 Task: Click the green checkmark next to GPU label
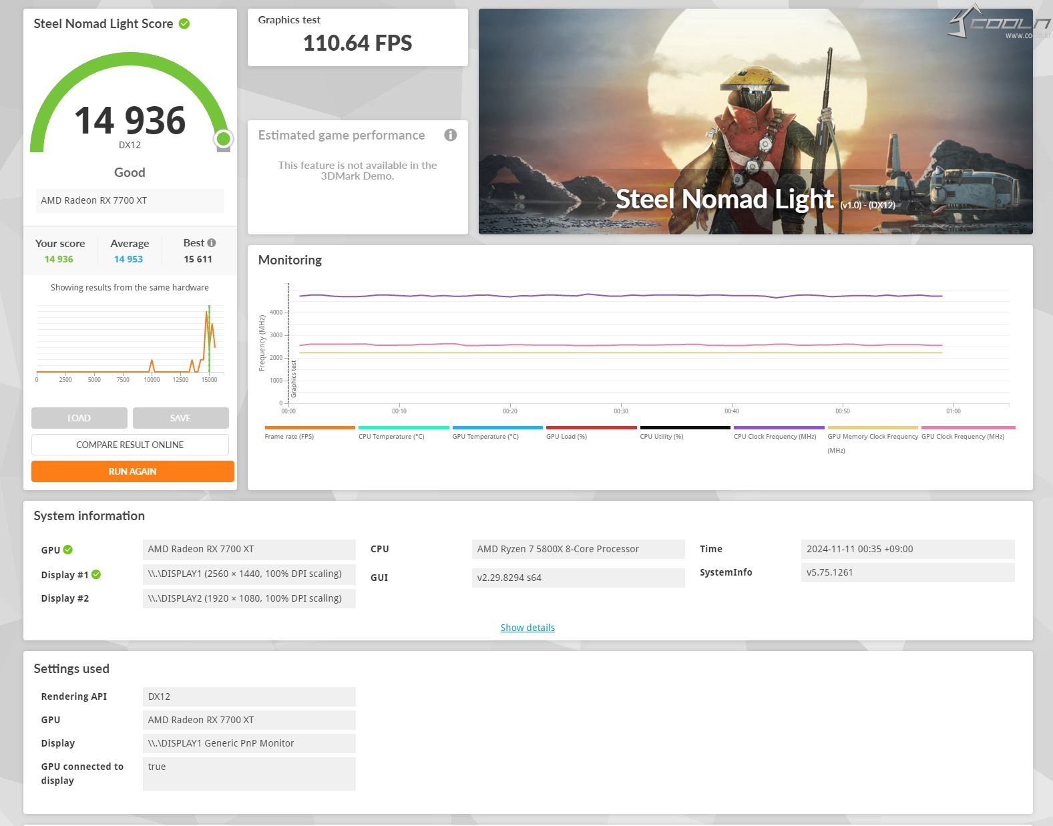(68, 550)
